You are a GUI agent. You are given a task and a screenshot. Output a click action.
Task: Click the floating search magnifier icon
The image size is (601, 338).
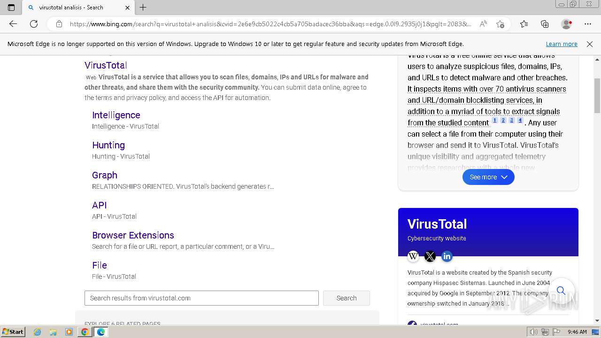click(x=561, y=291)
